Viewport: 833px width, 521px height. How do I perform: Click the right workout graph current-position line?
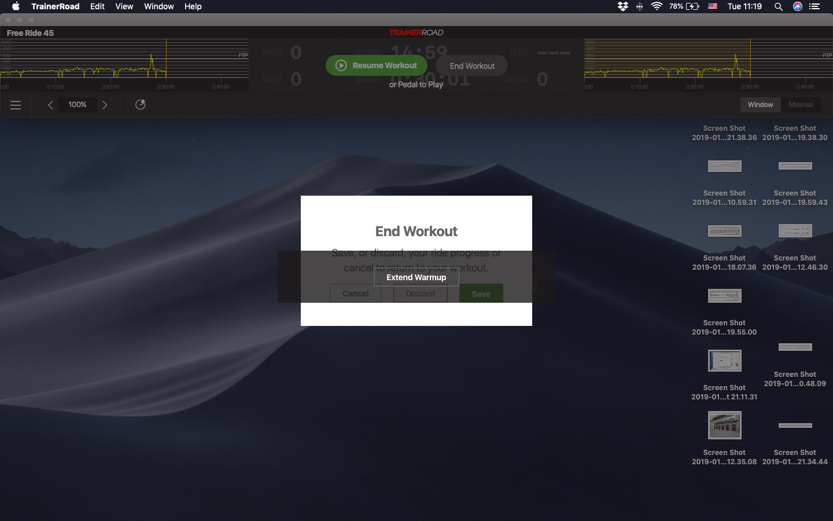[750, 58]
